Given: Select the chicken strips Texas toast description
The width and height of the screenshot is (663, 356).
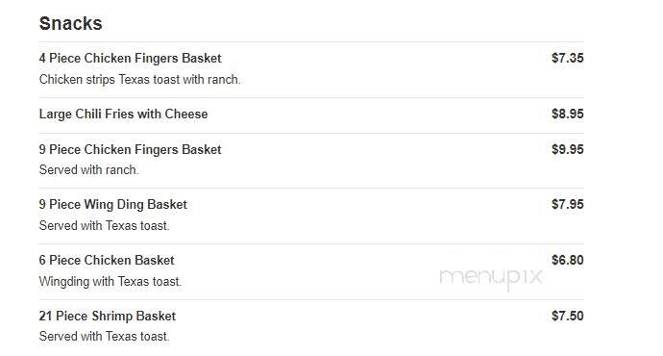Looking at the screenshot, I should 140,79.
